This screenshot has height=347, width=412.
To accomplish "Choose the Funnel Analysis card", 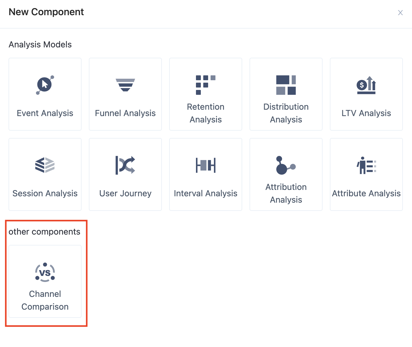I will pos(125,94).
